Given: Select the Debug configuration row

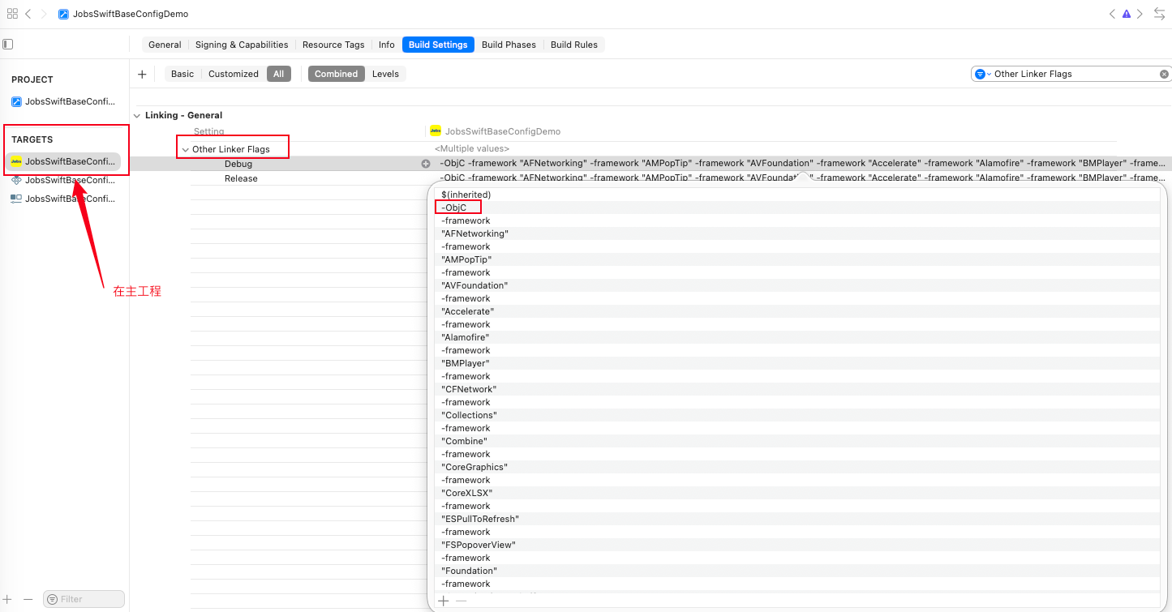Looking at the screenshot, I should click(238, 164).
